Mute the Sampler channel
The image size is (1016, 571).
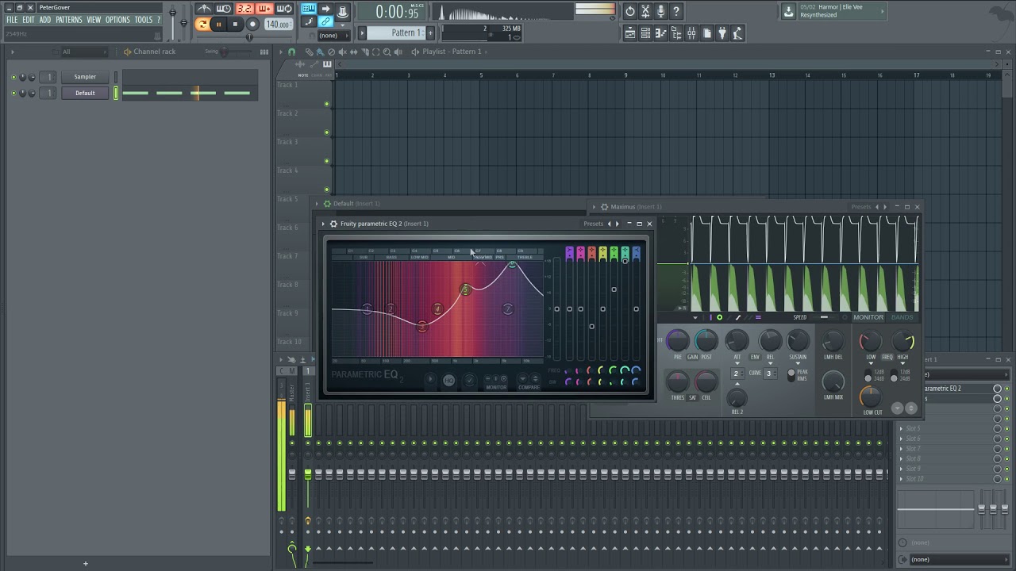[x=13, y=77]
